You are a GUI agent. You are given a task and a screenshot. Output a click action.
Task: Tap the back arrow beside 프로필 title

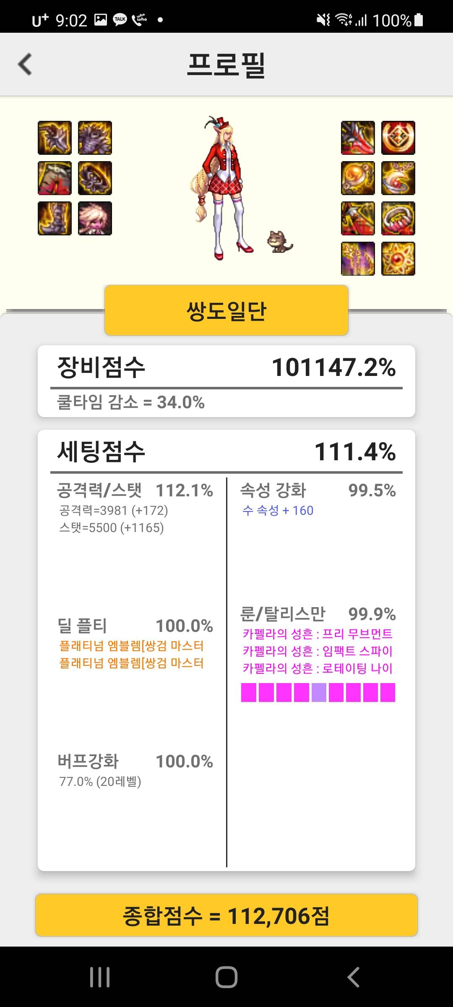click(25, 64)
